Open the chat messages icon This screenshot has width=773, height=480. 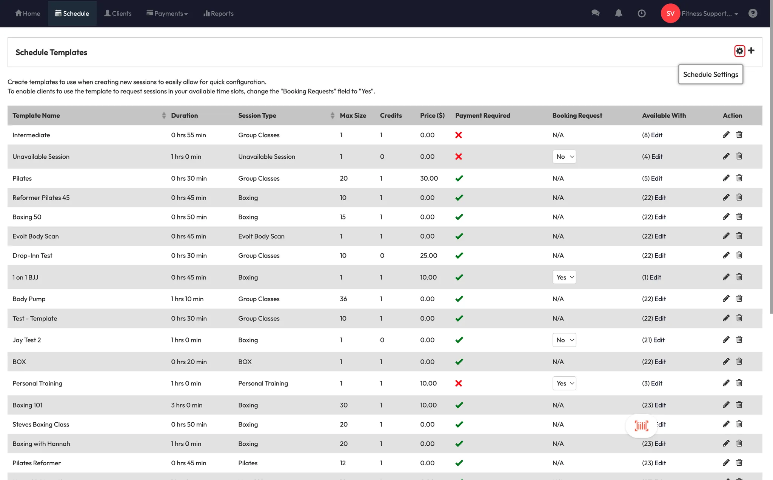(x=596, y=13)
